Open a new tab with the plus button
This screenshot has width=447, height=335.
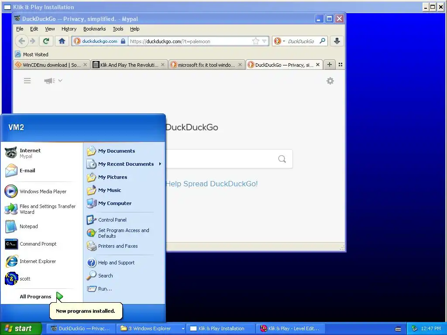point(330,65)
